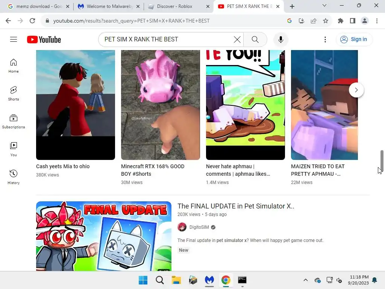This screenshot has width=385, height=289.
Task: Open a new browser tab
Action: tap(292, 6)
